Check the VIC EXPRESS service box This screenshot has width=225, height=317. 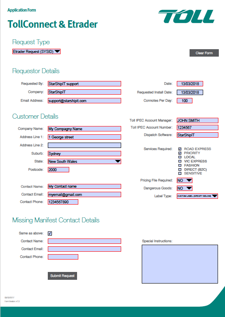click(180, 161)
